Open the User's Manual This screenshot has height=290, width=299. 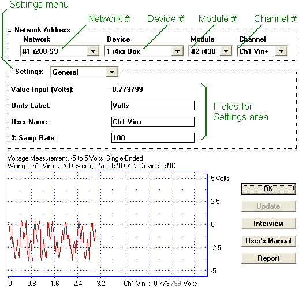(x=268, y=241)
